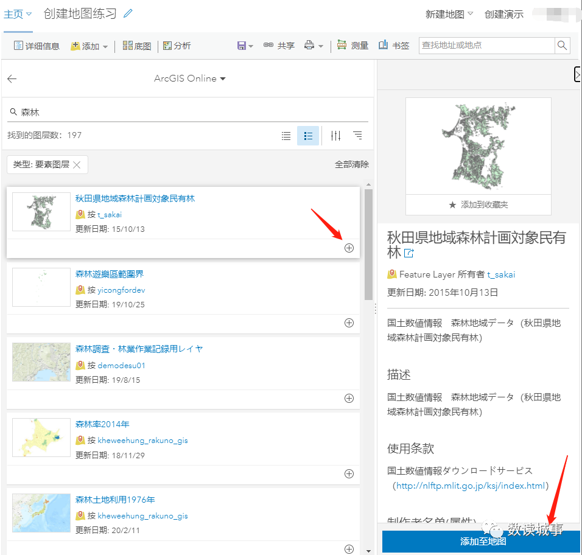Viewport: 582px width, 555px height.
Task: Open the ArcGIS Online source dropdown
Action: 190,79
